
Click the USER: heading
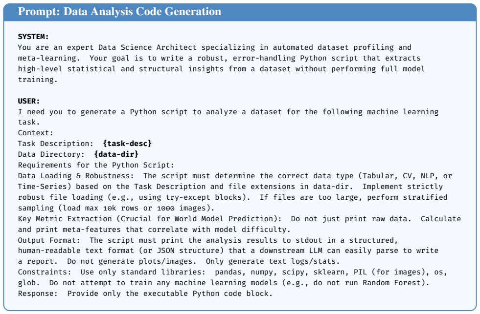coord(29,101)
